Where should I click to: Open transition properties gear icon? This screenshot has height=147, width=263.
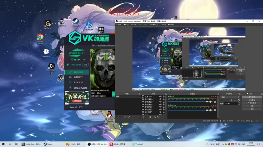click(239, 100)
